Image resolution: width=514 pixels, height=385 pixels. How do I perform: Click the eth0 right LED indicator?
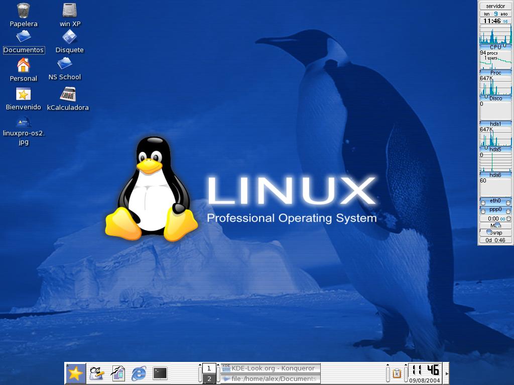[x=508, y=203]
